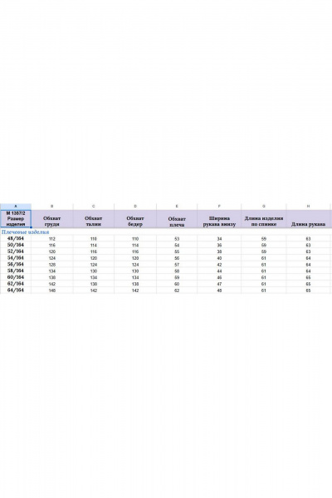Viewport: 332px width, 498px height.
Task: Select column H header letter
Action: click(308, 207)
